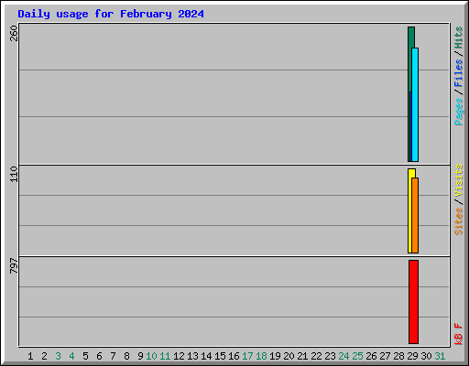Select day 15 axis label
The height and width of the screenshot is (366, 469).
point(220,356)
